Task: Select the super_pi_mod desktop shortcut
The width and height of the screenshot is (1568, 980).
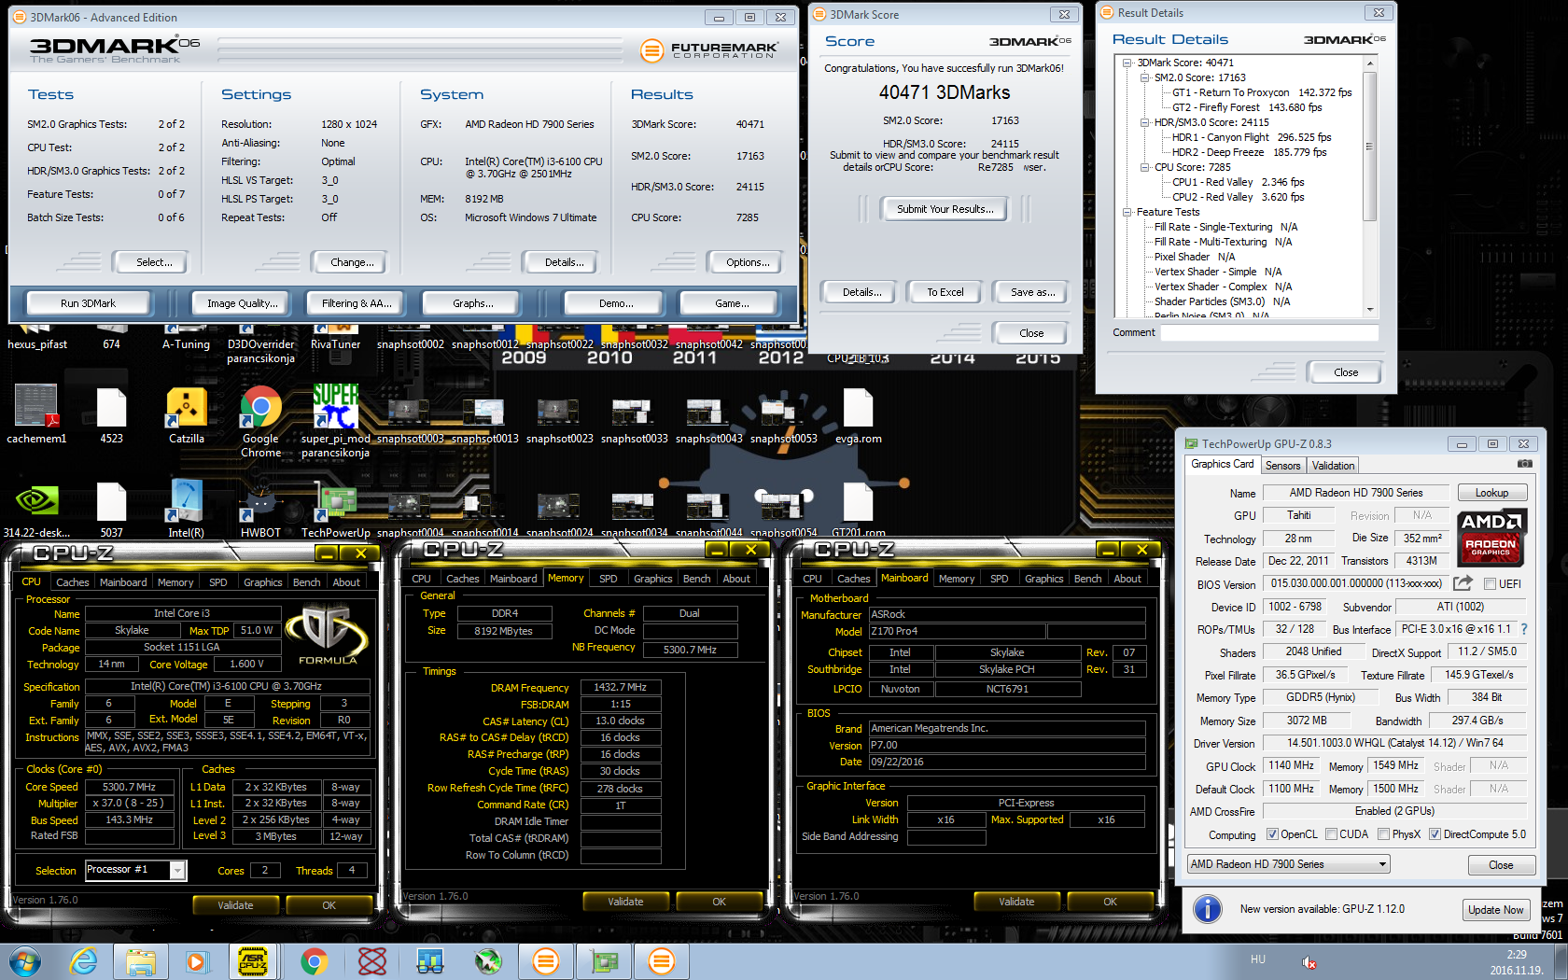Action: [335, 422]
